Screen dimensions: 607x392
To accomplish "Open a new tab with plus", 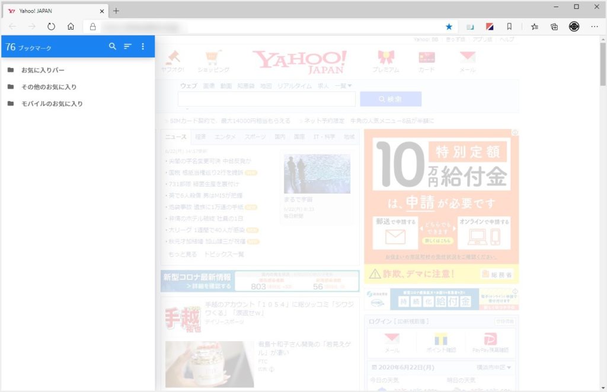I will click(x=116, y=11).
